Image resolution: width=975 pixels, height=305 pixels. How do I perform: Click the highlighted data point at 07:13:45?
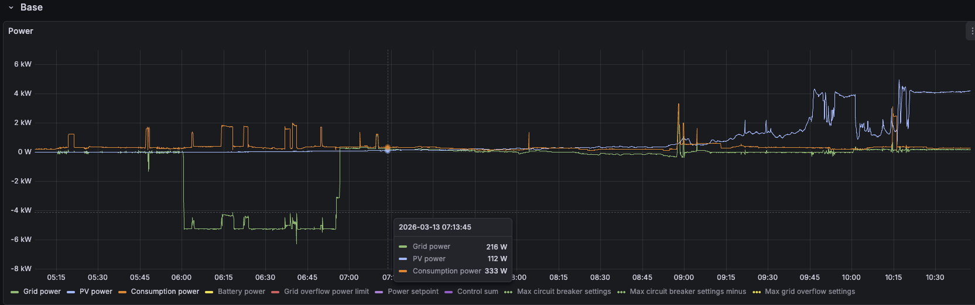pyautogui.click(x=387, y=149)
